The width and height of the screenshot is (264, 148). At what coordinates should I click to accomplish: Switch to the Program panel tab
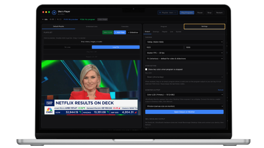click(164, 27)
